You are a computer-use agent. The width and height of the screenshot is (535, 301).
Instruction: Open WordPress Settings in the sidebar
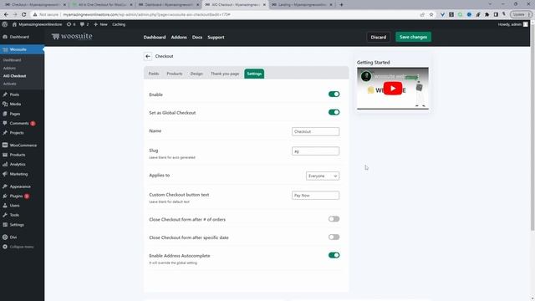click(x=17, y=225)
